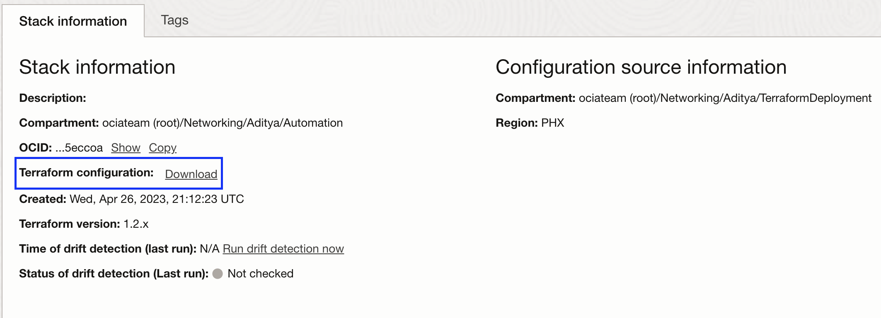Click the truncated OCID text ...5eccoa
Screen dimensions: 881x318
click(79, 148)
